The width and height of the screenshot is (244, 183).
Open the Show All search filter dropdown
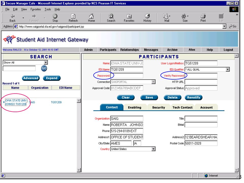pyautogui.click(x=45, y=63)
